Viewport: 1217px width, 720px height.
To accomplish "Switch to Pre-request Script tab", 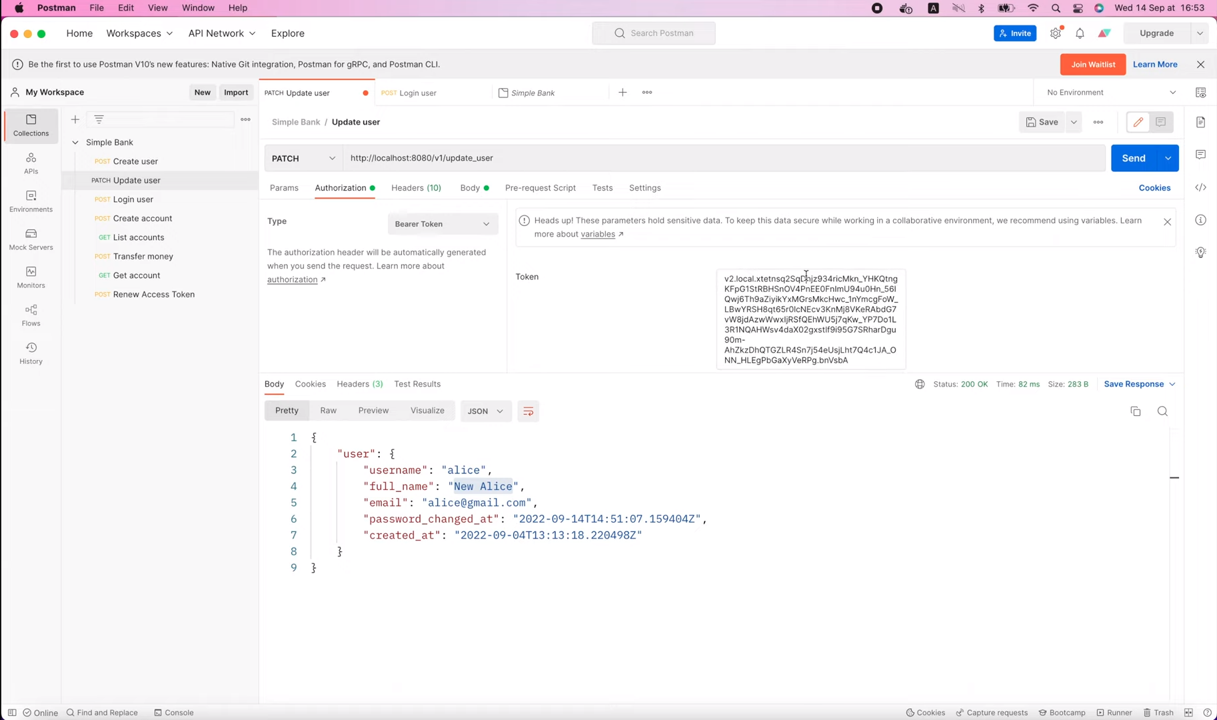I will point(540,188).
